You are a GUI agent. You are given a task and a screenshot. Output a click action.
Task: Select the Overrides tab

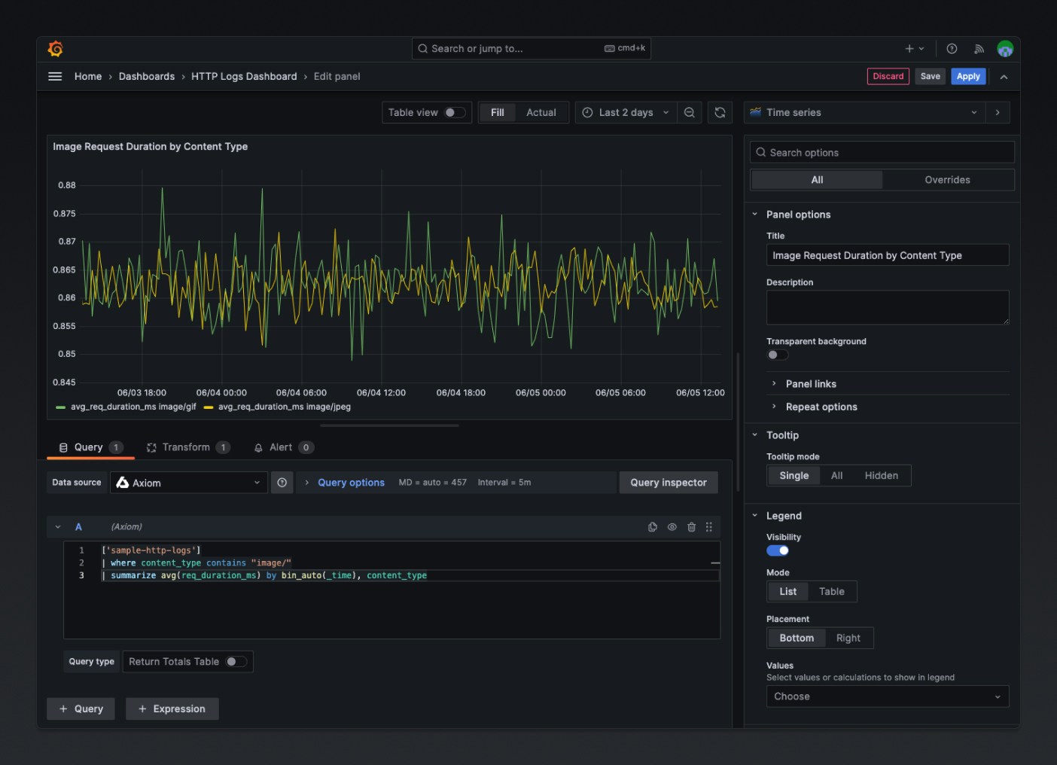coord(947,180)
